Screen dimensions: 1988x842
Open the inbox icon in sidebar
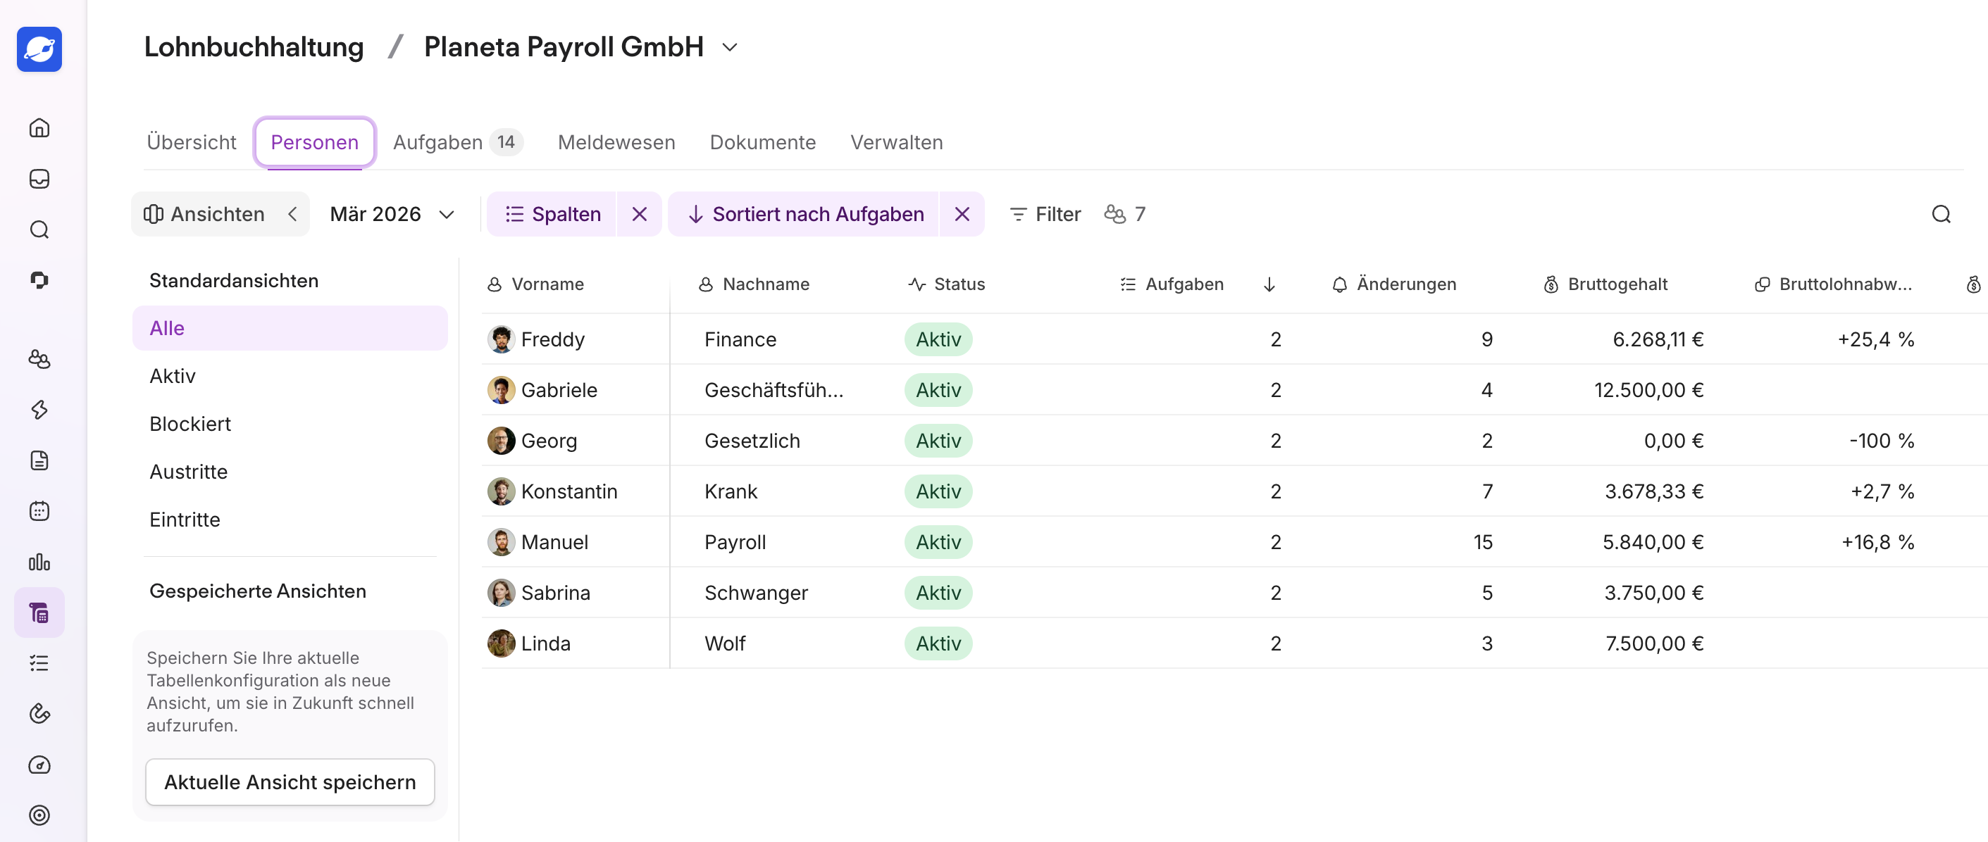click(39, 179)
